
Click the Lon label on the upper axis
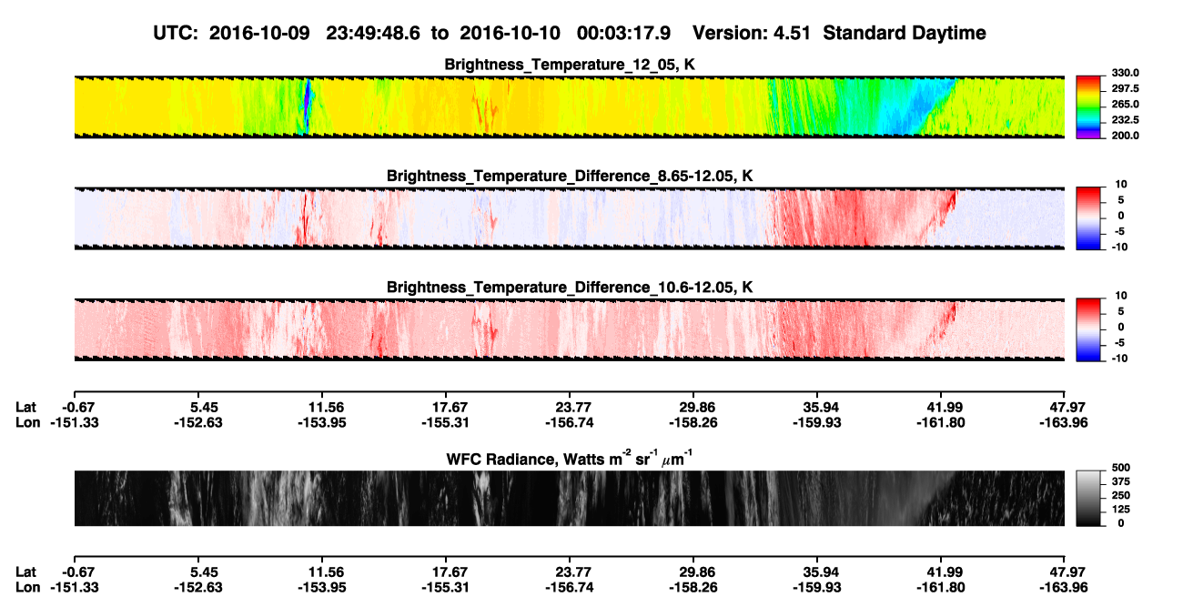[x=27, y=422]
